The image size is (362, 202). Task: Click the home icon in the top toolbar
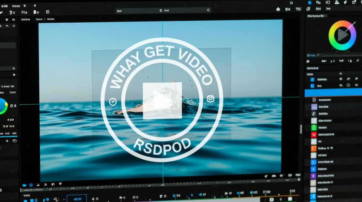click(x=278, y=9)
